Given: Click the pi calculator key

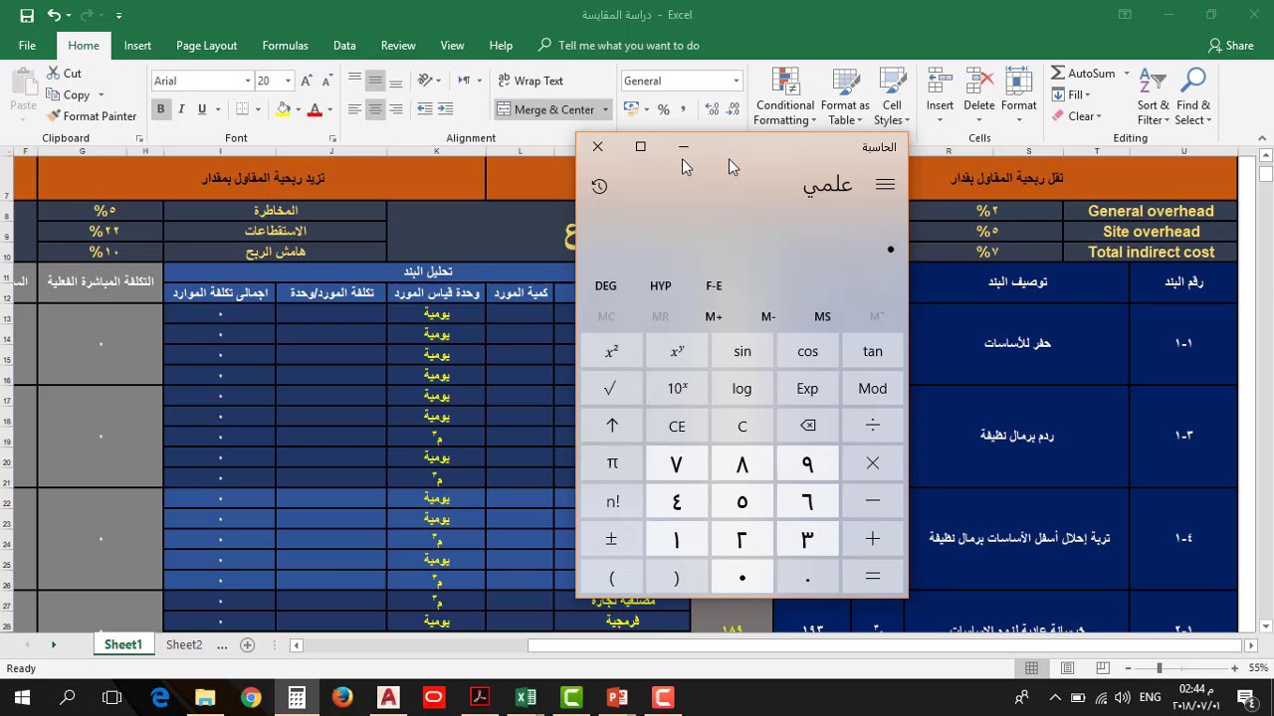Looking at the screenshot, I should click(x=612, y=463).
